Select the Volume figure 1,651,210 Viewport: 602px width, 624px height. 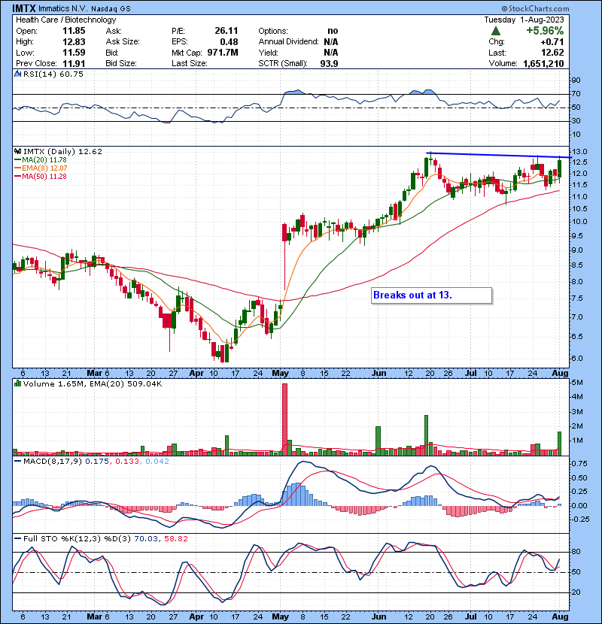(x=543, y=63)
